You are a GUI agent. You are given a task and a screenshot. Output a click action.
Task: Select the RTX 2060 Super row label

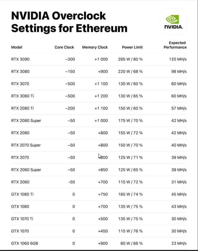pos(26,170)
